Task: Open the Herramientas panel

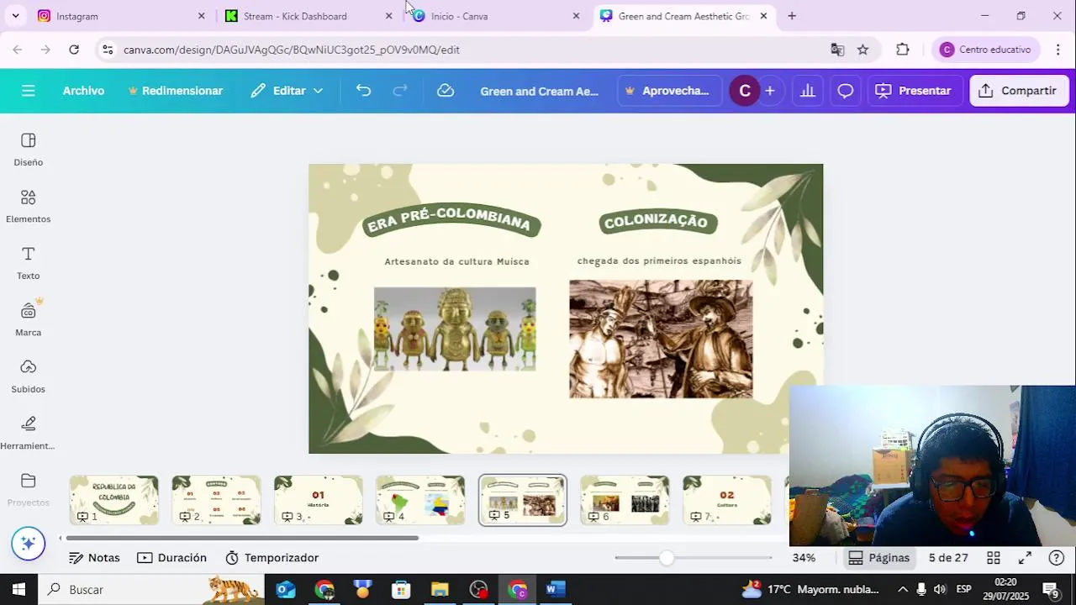Action: (28, 433)
